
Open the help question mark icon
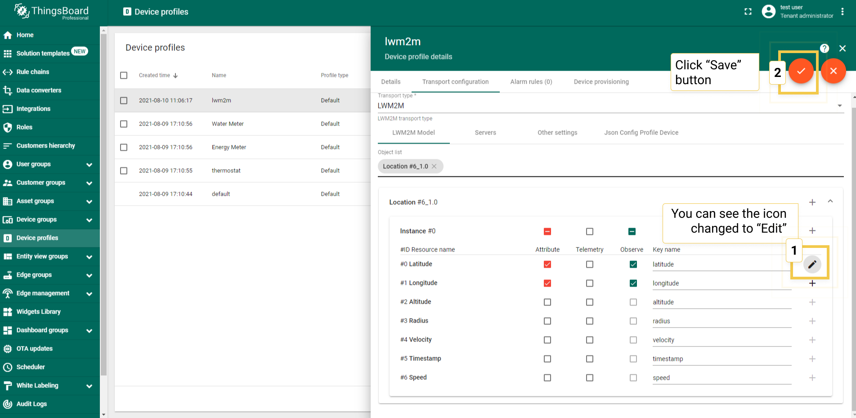point(824,48)
